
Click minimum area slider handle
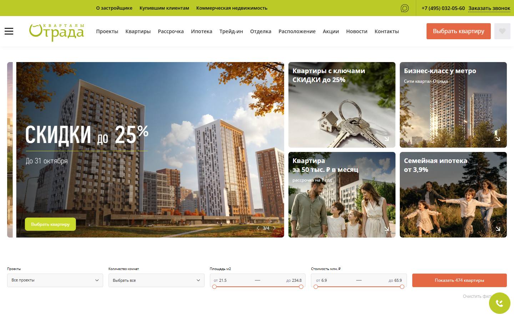tap(214, 287)
